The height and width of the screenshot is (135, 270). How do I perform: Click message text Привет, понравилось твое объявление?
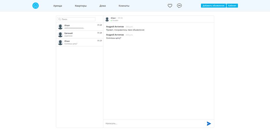[125, 30]
